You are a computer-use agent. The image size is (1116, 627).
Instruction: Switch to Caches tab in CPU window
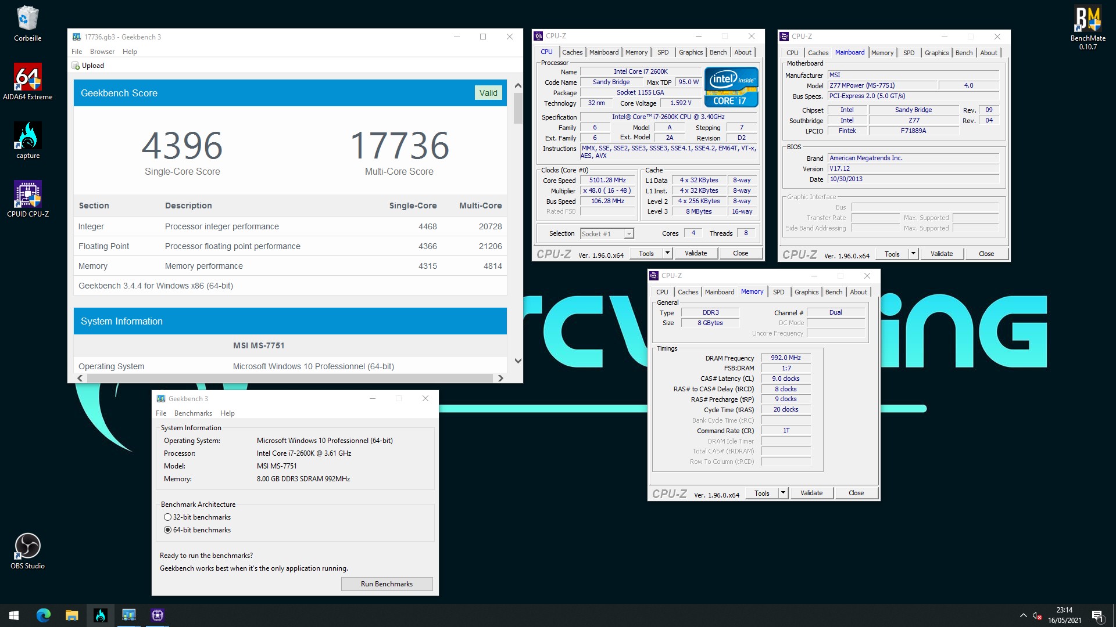pyautogui.click(x=572, y=52)
